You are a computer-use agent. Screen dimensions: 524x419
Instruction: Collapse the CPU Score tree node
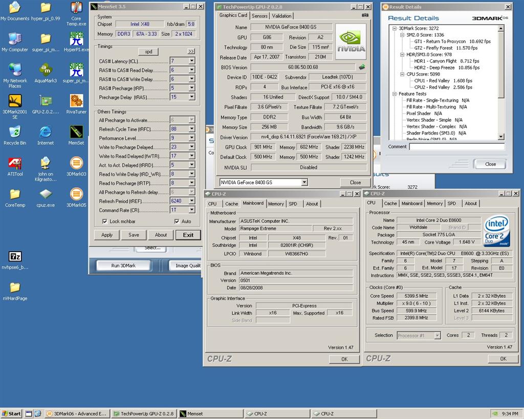coord(402,74)
